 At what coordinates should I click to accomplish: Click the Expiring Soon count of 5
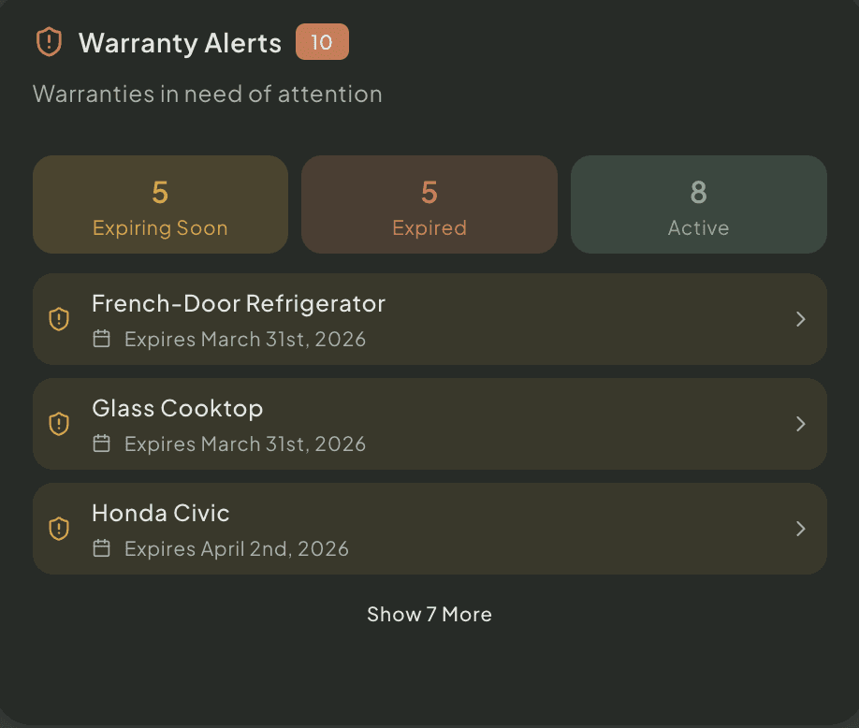point(160,191)
